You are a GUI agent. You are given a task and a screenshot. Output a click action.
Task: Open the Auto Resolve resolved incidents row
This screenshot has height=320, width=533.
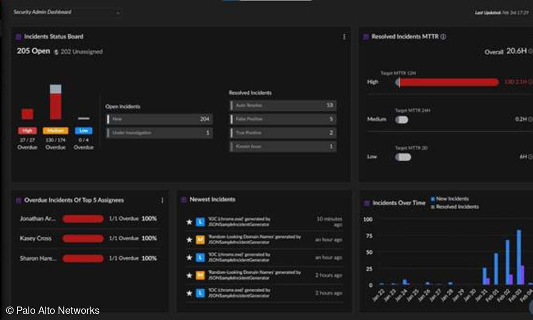tap(283, 105)
